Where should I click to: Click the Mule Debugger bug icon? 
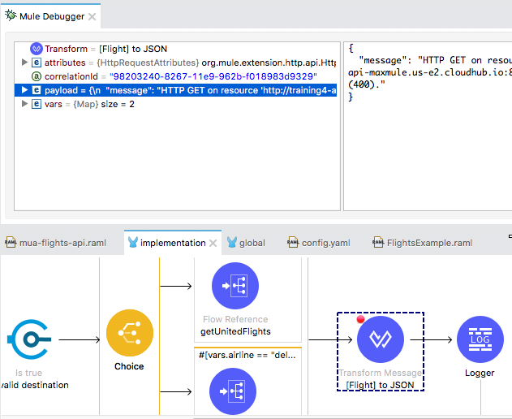click(x=11, y=15)
